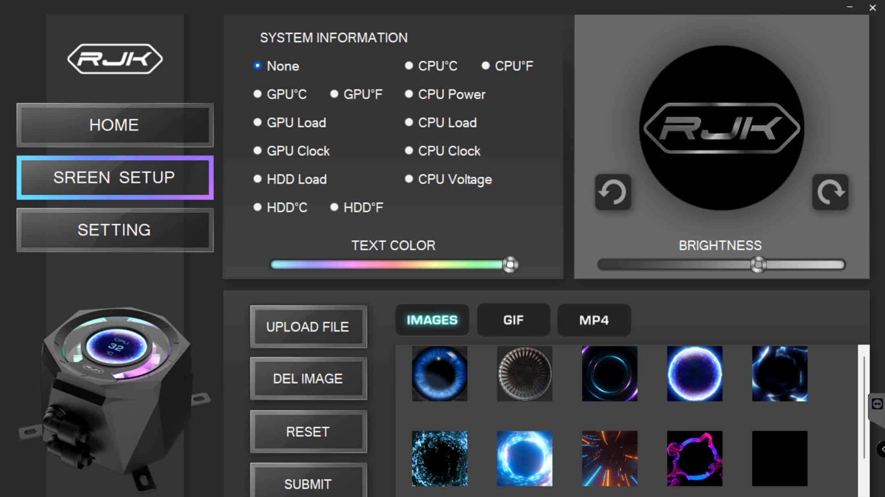Enable CPU Power display
This screenshot has height=497, width=885.
(409, 94)
